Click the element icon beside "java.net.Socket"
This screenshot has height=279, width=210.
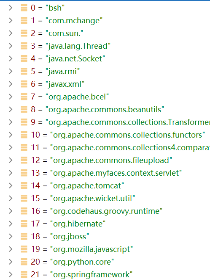(24, 58)
